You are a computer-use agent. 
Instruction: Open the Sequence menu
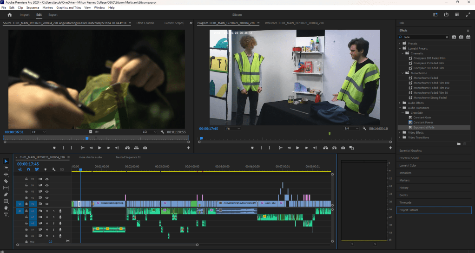click(x=33, y=8)
